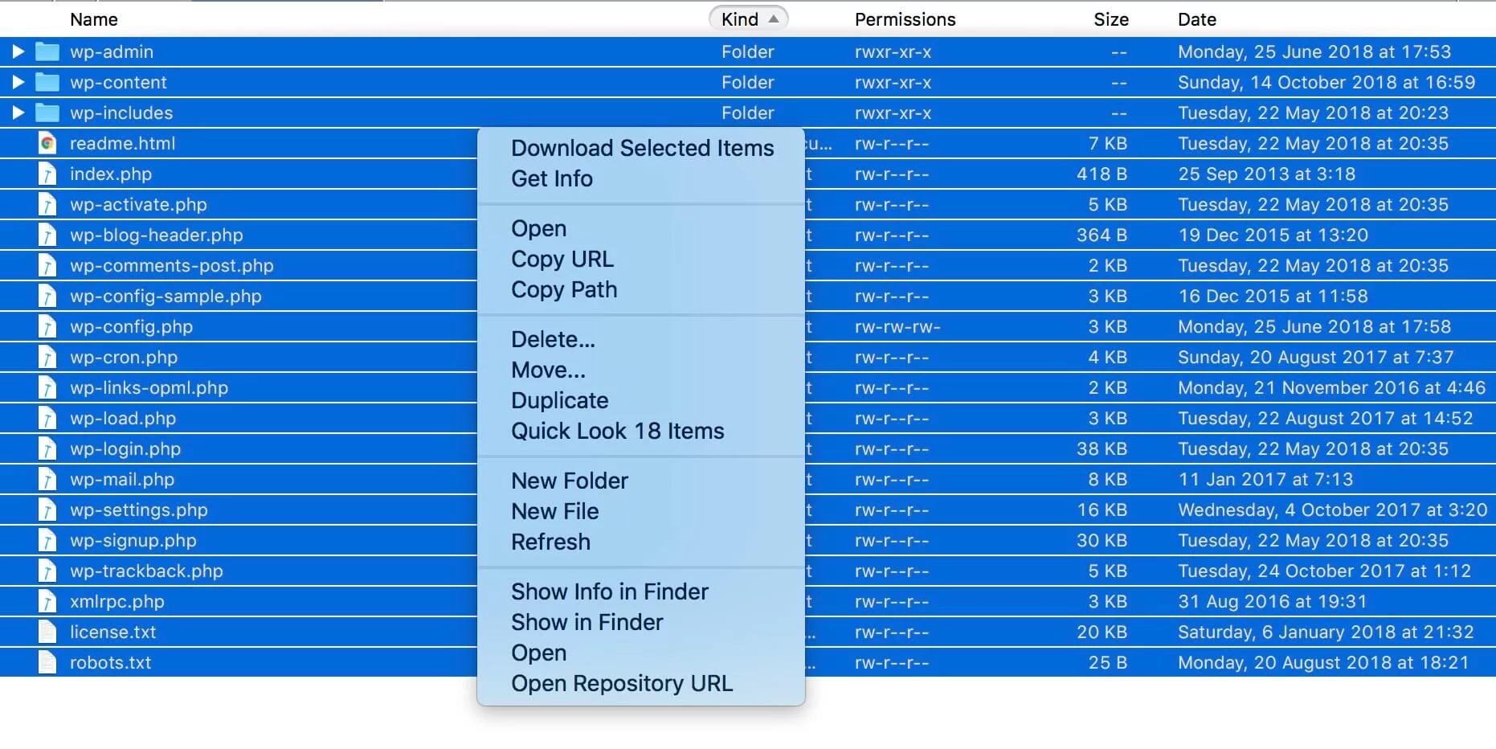Click the 364 B size value
The image size is (1496, 749).
coord(1102,235)
